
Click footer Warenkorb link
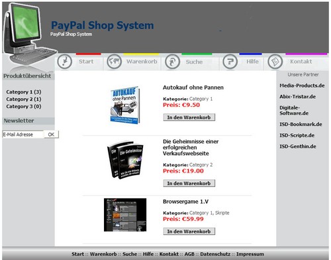point(103,254)
